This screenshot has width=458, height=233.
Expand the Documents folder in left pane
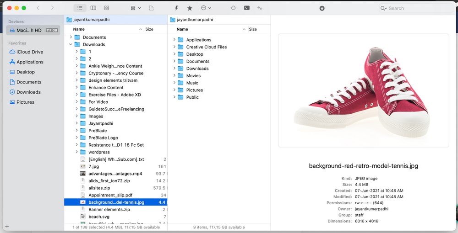coord(71,37)
